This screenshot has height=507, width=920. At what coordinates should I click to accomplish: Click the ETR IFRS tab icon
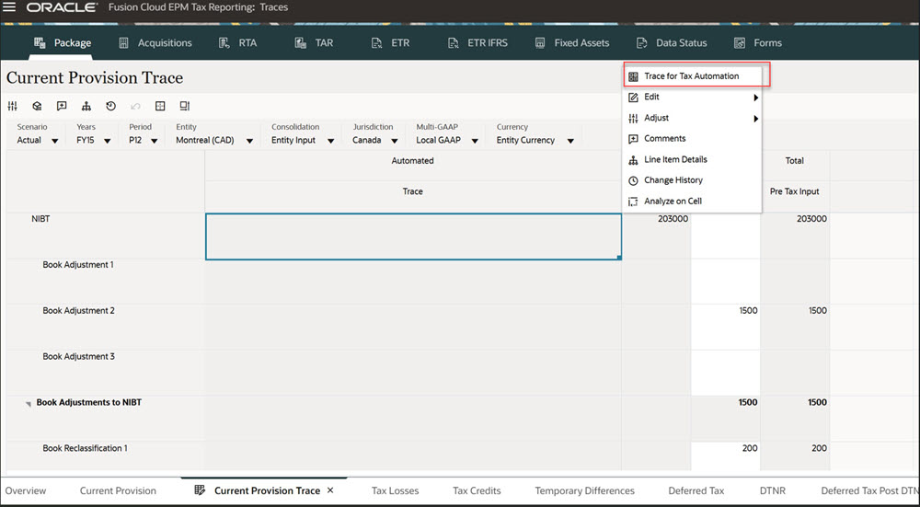tap(453, 43)
